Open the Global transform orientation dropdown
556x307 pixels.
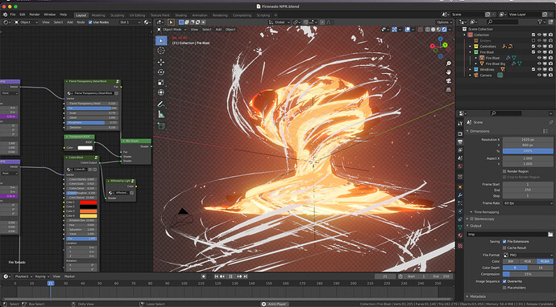click(280, 23)
